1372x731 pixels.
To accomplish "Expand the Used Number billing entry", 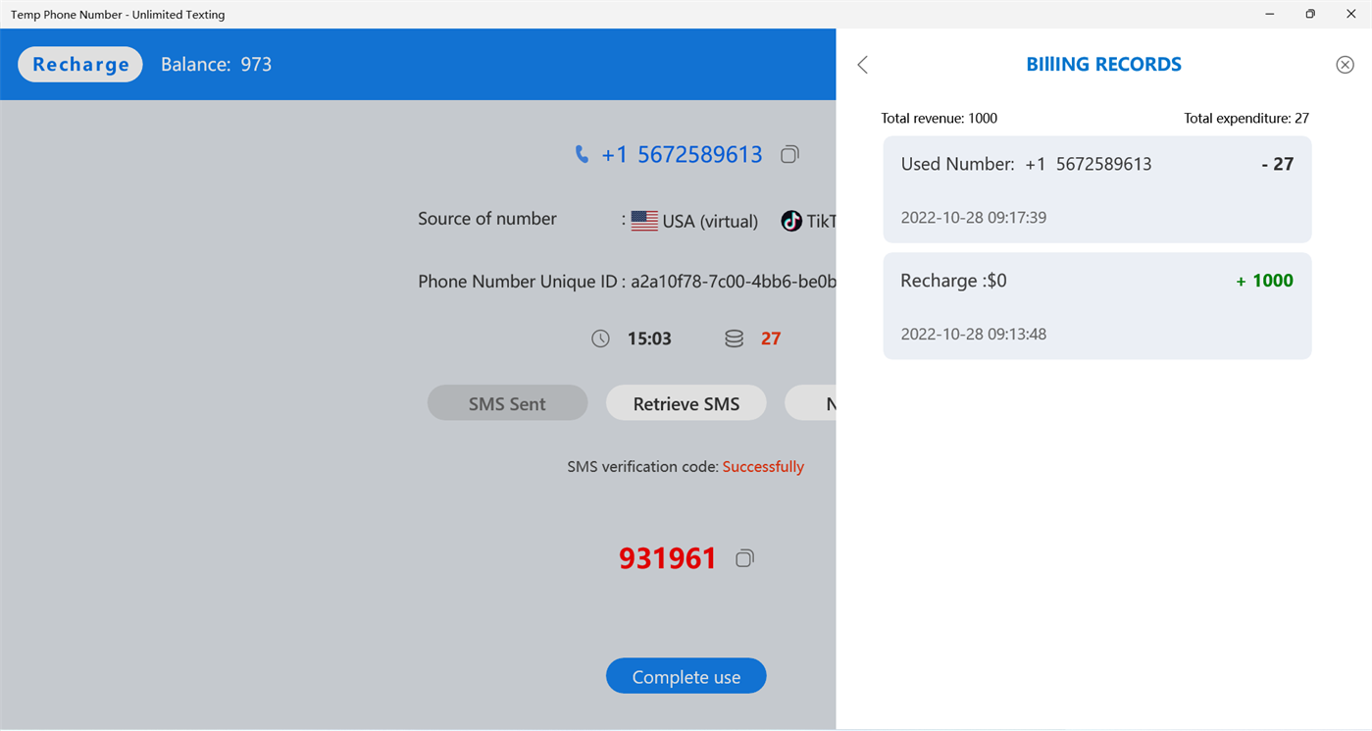I will pos(1096,189).
